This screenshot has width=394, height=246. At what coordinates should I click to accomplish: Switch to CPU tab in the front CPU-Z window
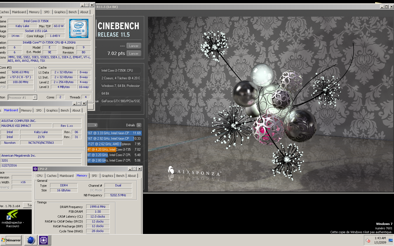click(x=39, y=176)
